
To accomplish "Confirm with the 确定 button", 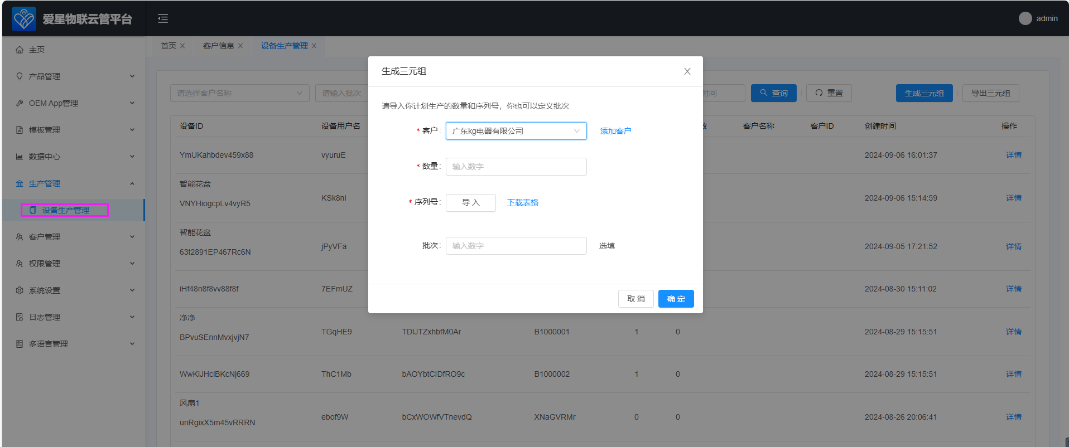I will coord(676,299).
